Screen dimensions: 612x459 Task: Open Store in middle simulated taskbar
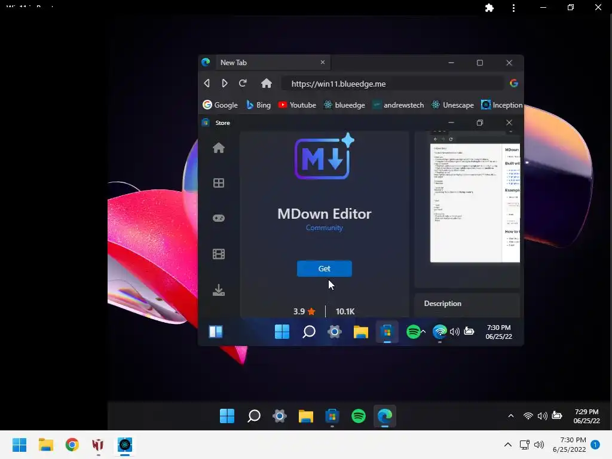point(332,416)
